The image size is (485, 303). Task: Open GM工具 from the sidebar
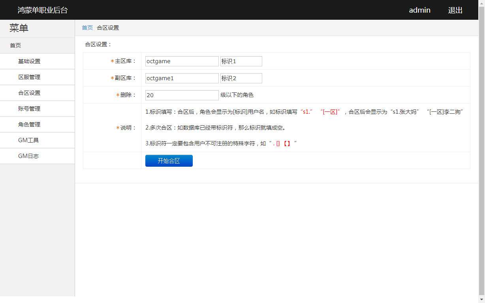[28, 140]
